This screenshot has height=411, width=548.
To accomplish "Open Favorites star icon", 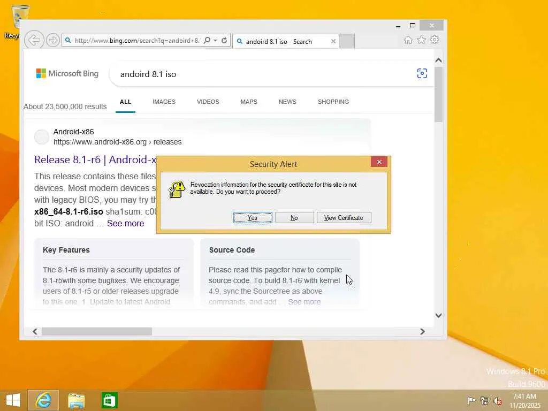I will pos(422,40).
